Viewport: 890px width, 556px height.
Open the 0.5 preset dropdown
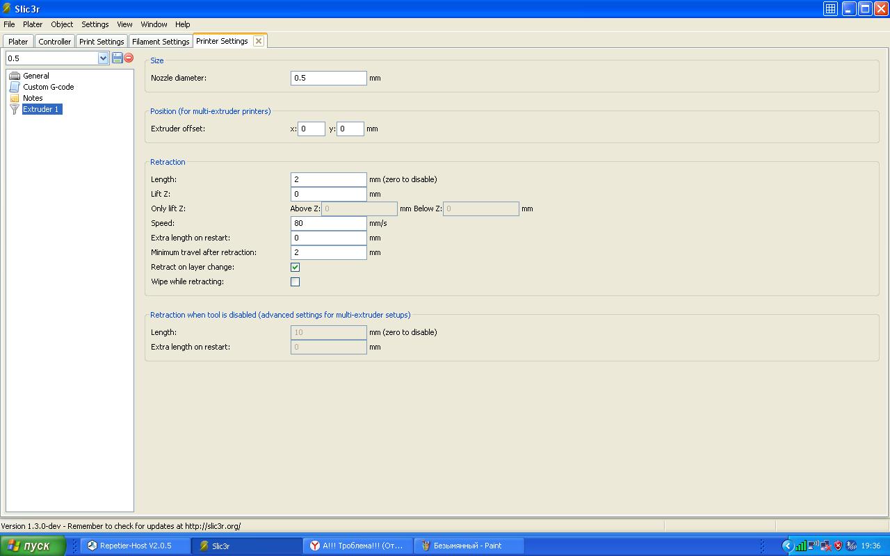[103, 58]
